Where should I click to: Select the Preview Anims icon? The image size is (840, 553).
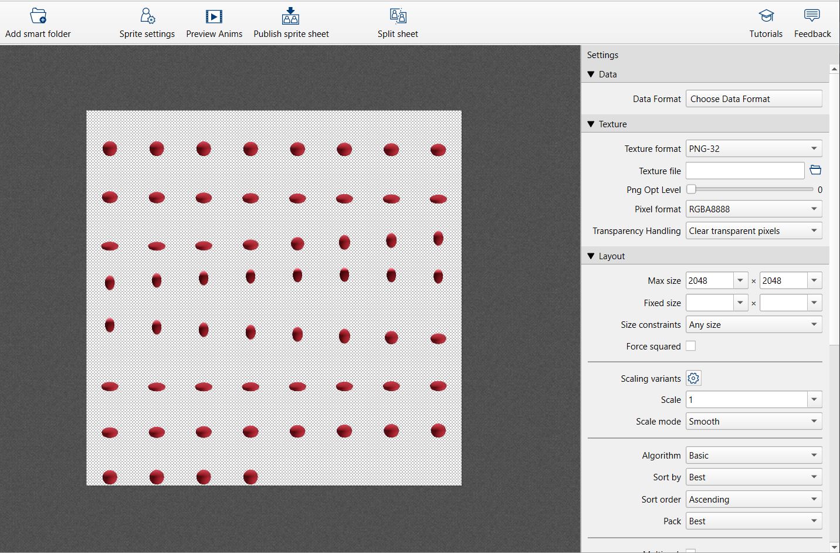(214, 16)
